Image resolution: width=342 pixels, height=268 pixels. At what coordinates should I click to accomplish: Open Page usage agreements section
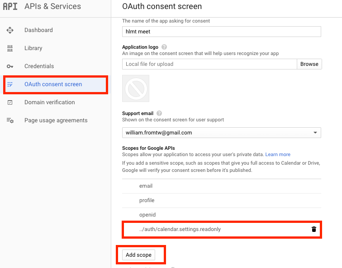56,120
